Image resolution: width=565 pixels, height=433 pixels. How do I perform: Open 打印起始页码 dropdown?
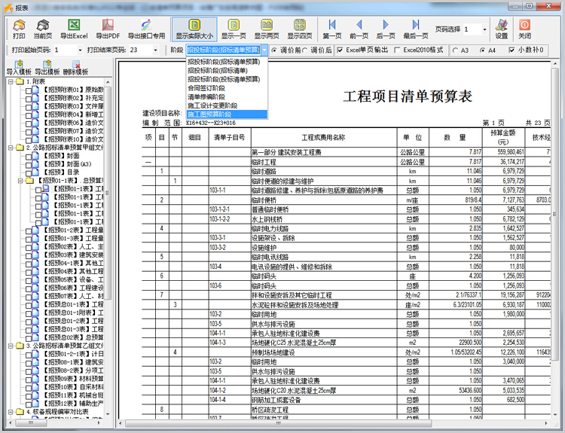pos(80,50)
